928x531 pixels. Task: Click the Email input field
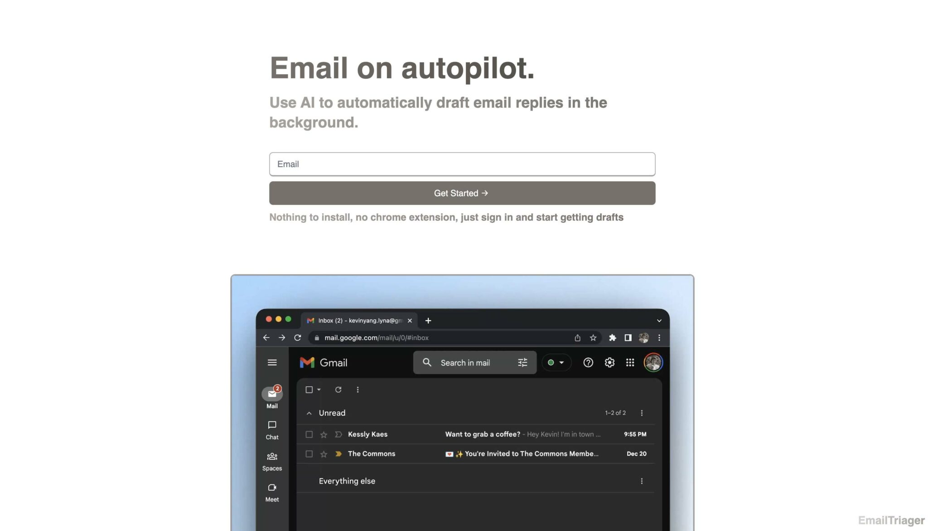(462, 164)
